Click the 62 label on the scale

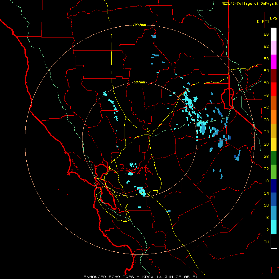click(266, 46)
